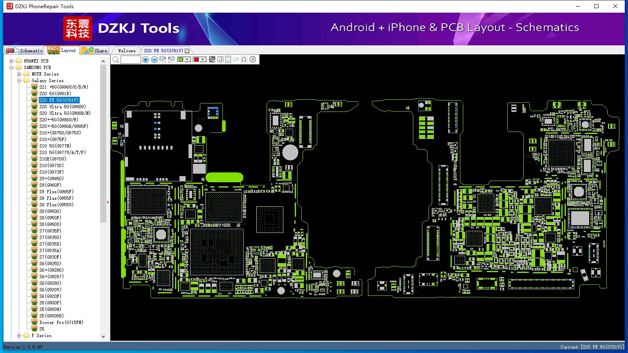Click the PADS icon beside S20 Ultra 5G(G988U)
The image size is (628, 353).
[34, 107]
